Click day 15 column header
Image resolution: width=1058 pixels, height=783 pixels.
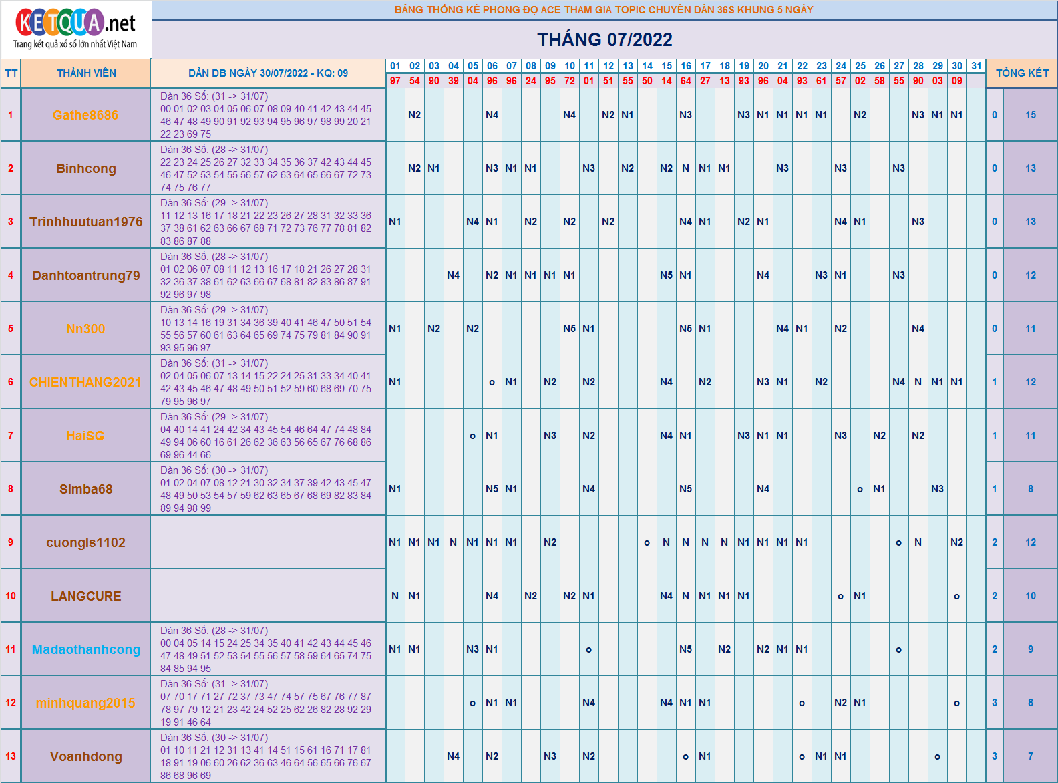point(667,66)
